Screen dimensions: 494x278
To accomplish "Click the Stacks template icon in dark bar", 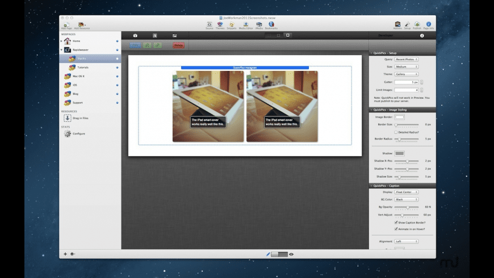I will pos(154,36).
